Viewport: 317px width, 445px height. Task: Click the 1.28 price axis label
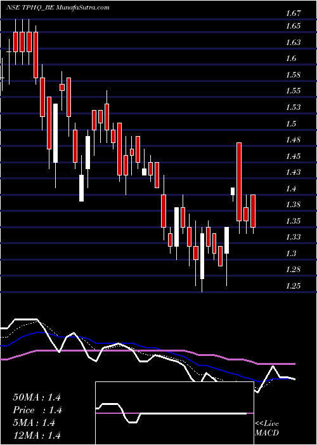pos(293,269)
